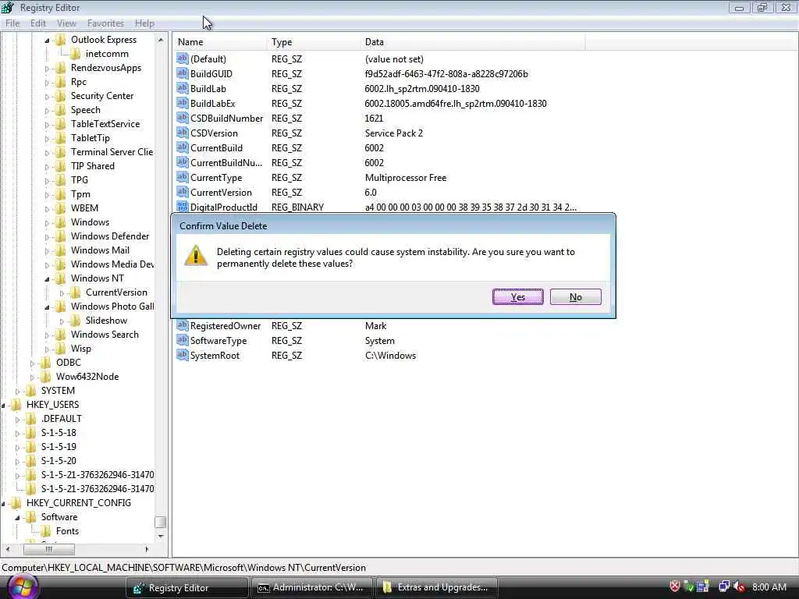The height and width of the screenshot is (599, 799).
Task: Click the tree pane vertical scrollbar thumb
Action: 161,522
